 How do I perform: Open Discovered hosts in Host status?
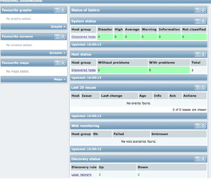click(84, 70)
